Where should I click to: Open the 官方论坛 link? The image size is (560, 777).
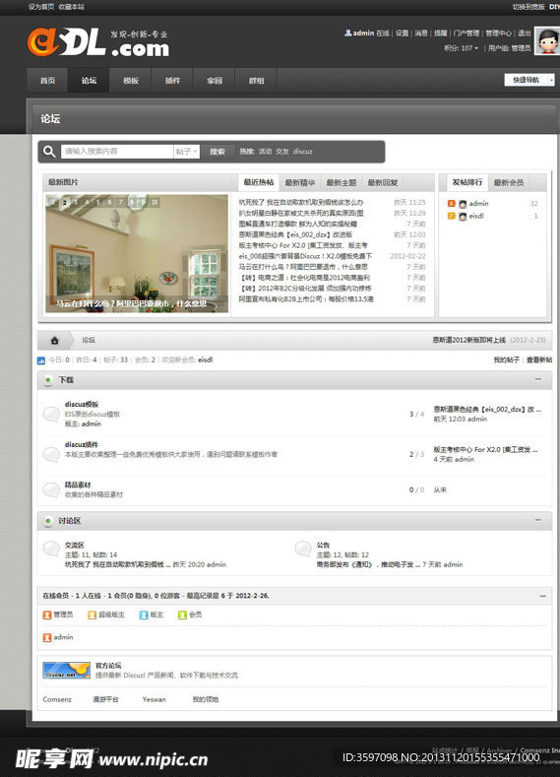tap(108, 666)
